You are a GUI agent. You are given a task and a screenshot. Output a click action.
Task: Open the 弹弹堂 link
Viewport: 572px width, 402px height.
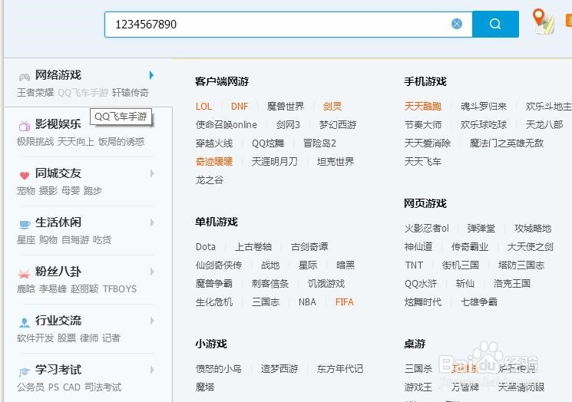[481, 229]
